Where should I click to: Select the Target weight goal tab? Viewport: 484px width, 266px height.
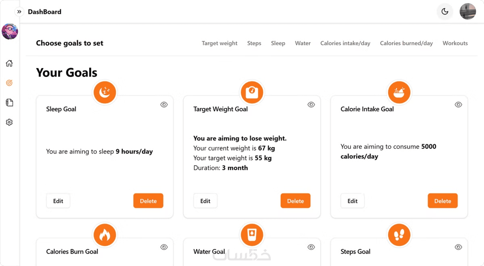point(219,43)
